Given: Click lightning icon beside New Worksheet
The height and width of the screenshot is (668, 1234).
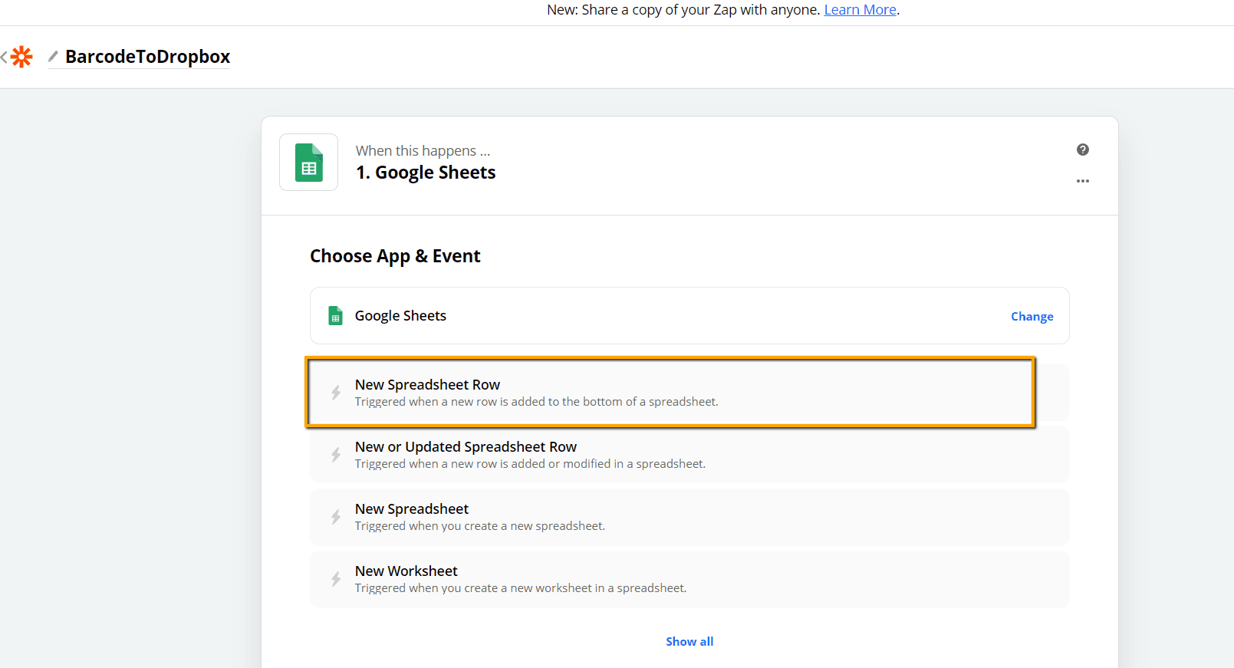Looking at the screenshot, I should (336, 579).
